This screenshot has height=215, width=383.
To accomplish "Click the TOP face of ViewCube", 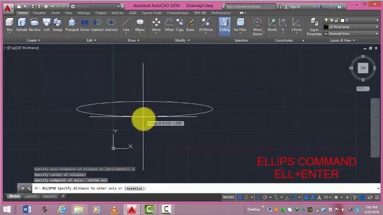I will [363, 68].
